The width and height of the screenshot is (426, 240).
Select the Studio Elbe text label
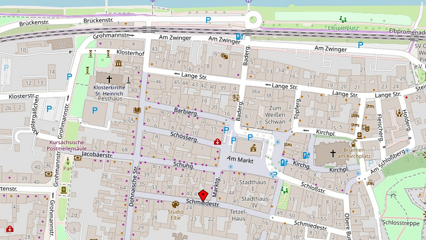(176, 215)
